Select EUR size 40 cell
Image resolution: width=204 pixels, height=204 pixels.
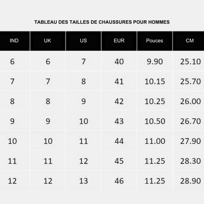pos(119,61)
